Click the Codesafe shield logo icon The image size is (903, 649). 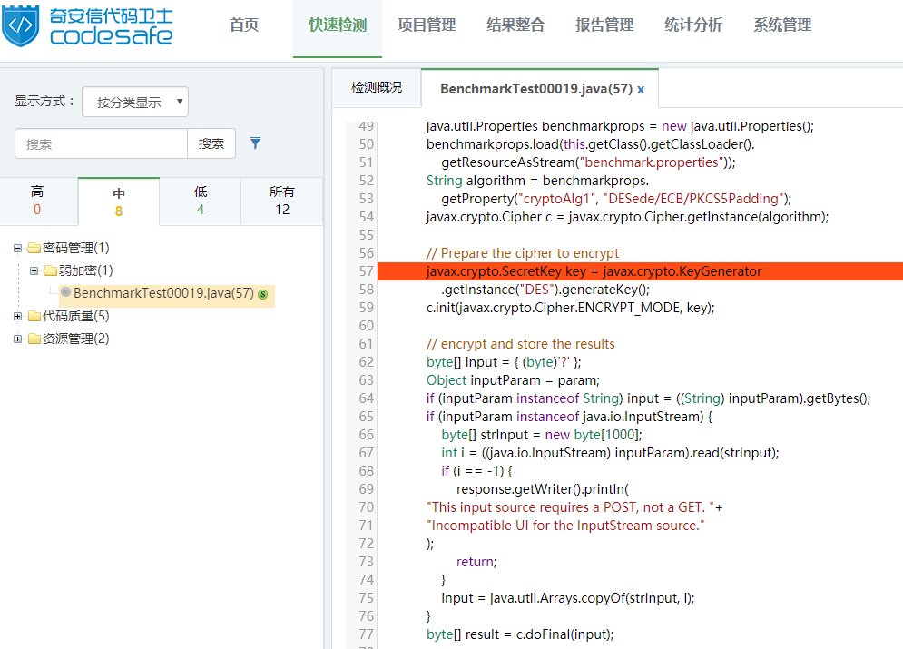22,25
